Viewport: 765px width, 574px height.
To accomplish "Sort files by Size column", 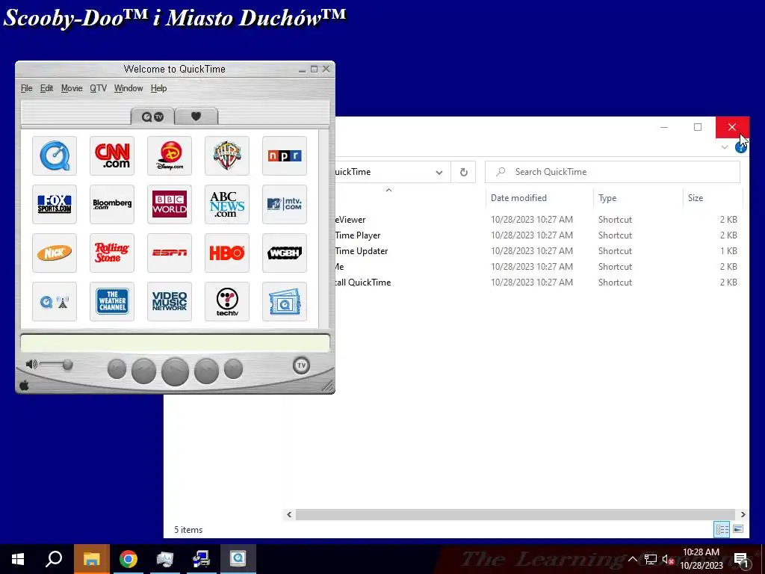I will (x=696, y=197).
